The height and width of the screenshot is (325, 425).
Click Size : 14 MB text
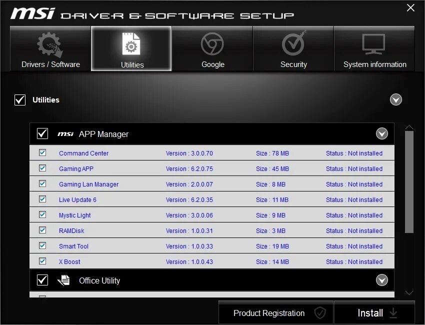click(x=272, y=261)
